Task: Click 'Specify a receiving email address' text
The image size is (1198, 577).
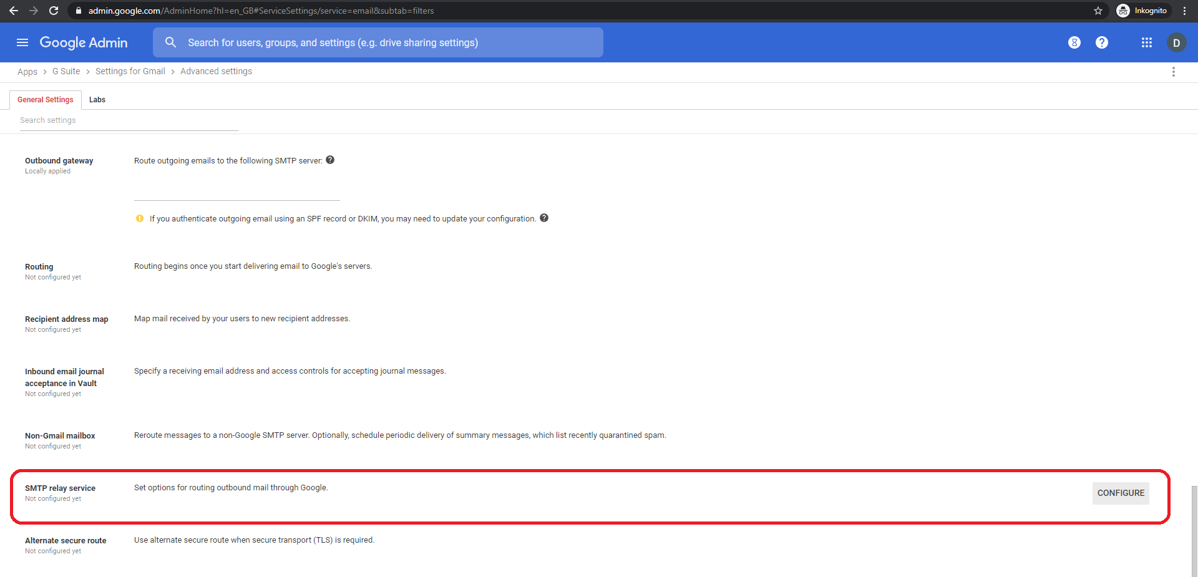Action: [x=290, y=371]
